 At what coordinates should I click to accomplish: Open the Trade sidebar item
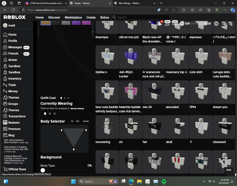[9, 85]
